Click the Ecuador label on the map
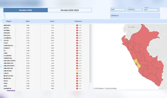 (x=132, y=27)
